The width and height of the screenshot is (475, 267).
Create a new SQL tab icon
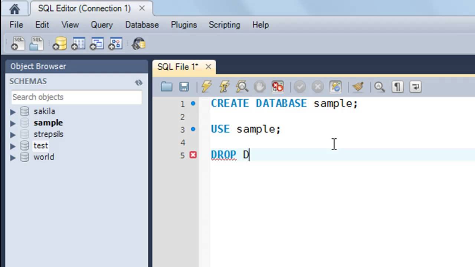[18, 43]
